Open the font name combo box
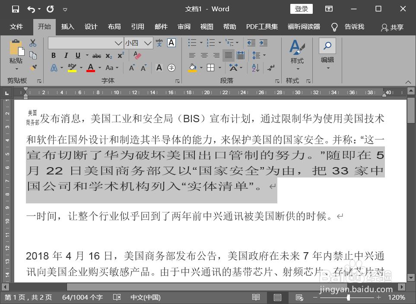This screenshot has width=416, height=304. (86, 43)
